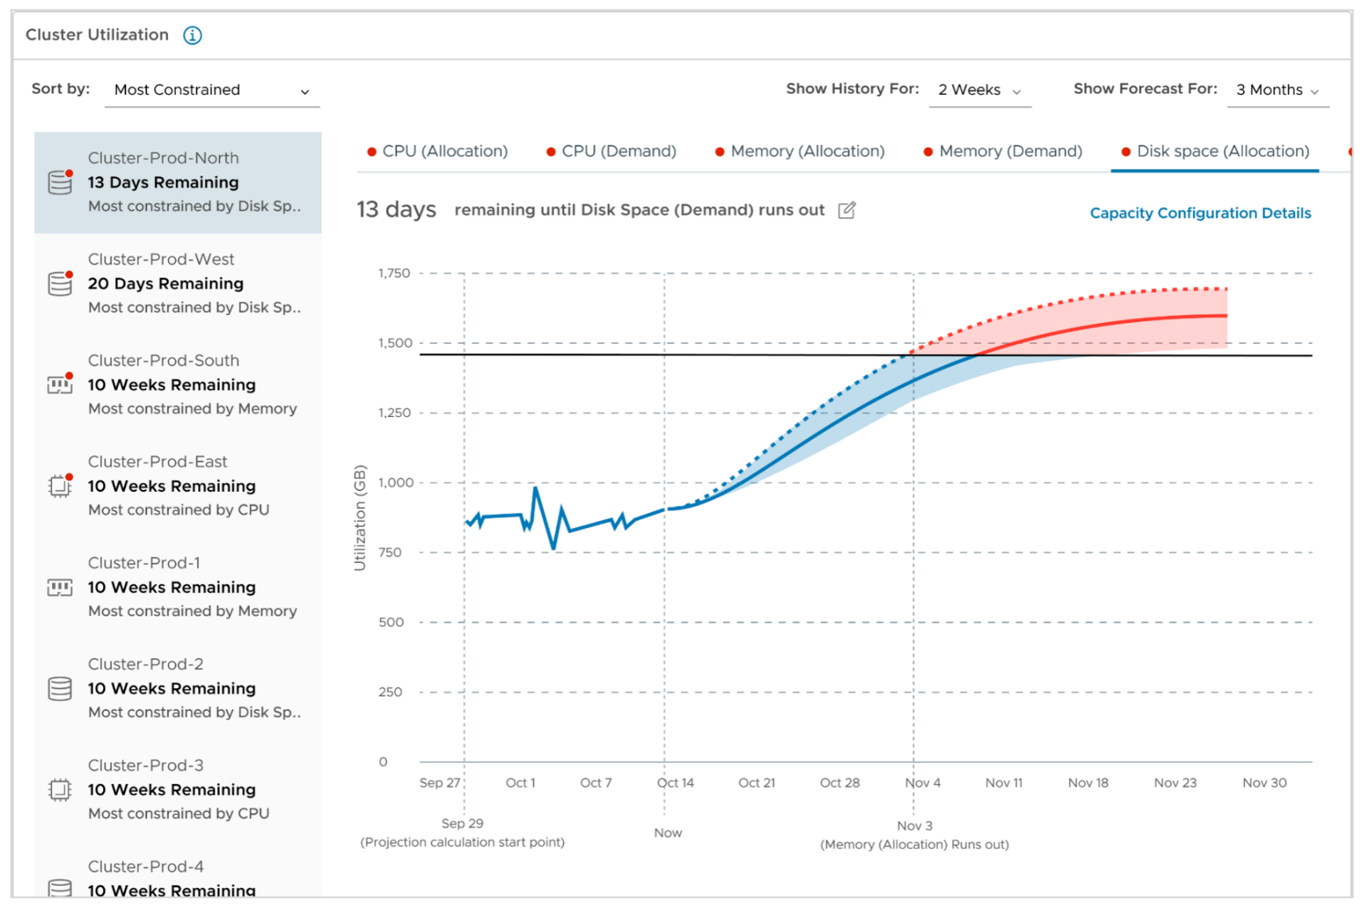1369x908 pixels.
Task: Click the disk icon beside Cluster-Prod-West
Action: pyautogui.click(x=60, y=284)
